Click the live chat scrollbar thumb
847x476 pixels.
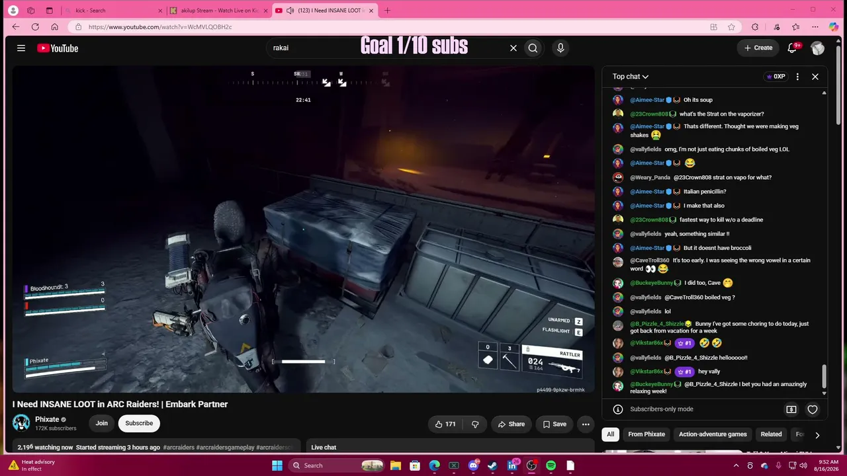click(x=824, y=376)
